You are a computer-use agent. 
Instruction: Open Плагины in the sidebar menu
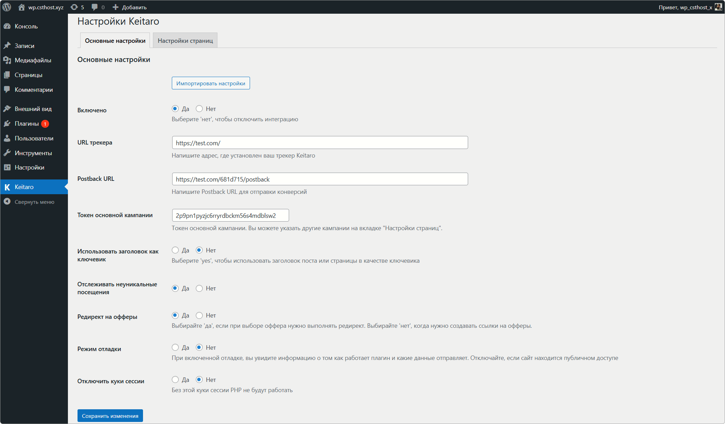[x=34, y=124]
